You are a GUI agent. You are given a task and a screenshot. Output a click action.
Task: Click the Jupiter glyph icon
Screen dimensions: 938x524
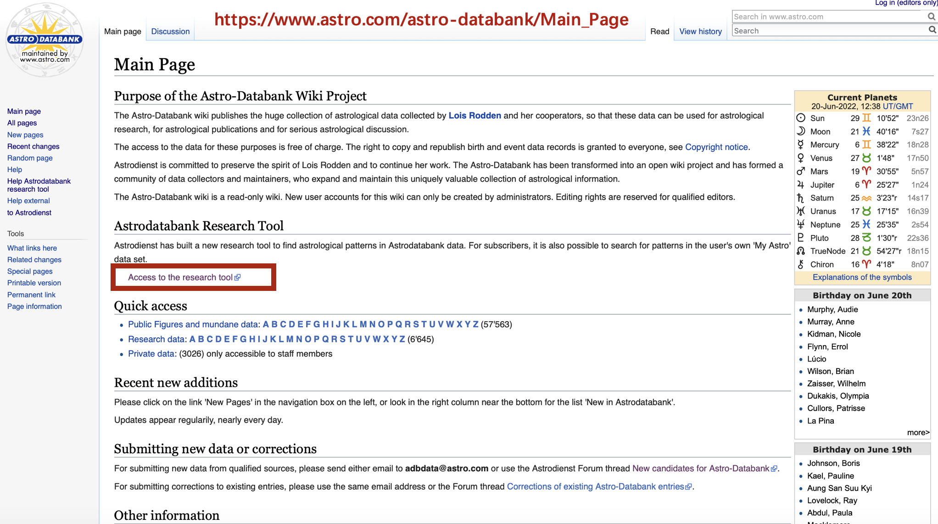[800, 184]
